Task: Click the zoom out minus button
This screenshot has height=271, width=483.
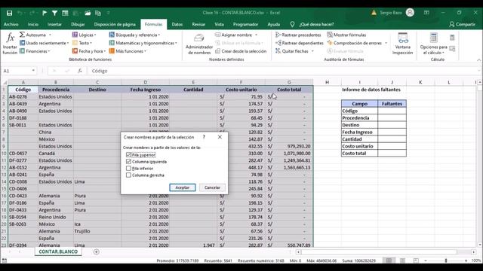Action: [x=426, y=260]
